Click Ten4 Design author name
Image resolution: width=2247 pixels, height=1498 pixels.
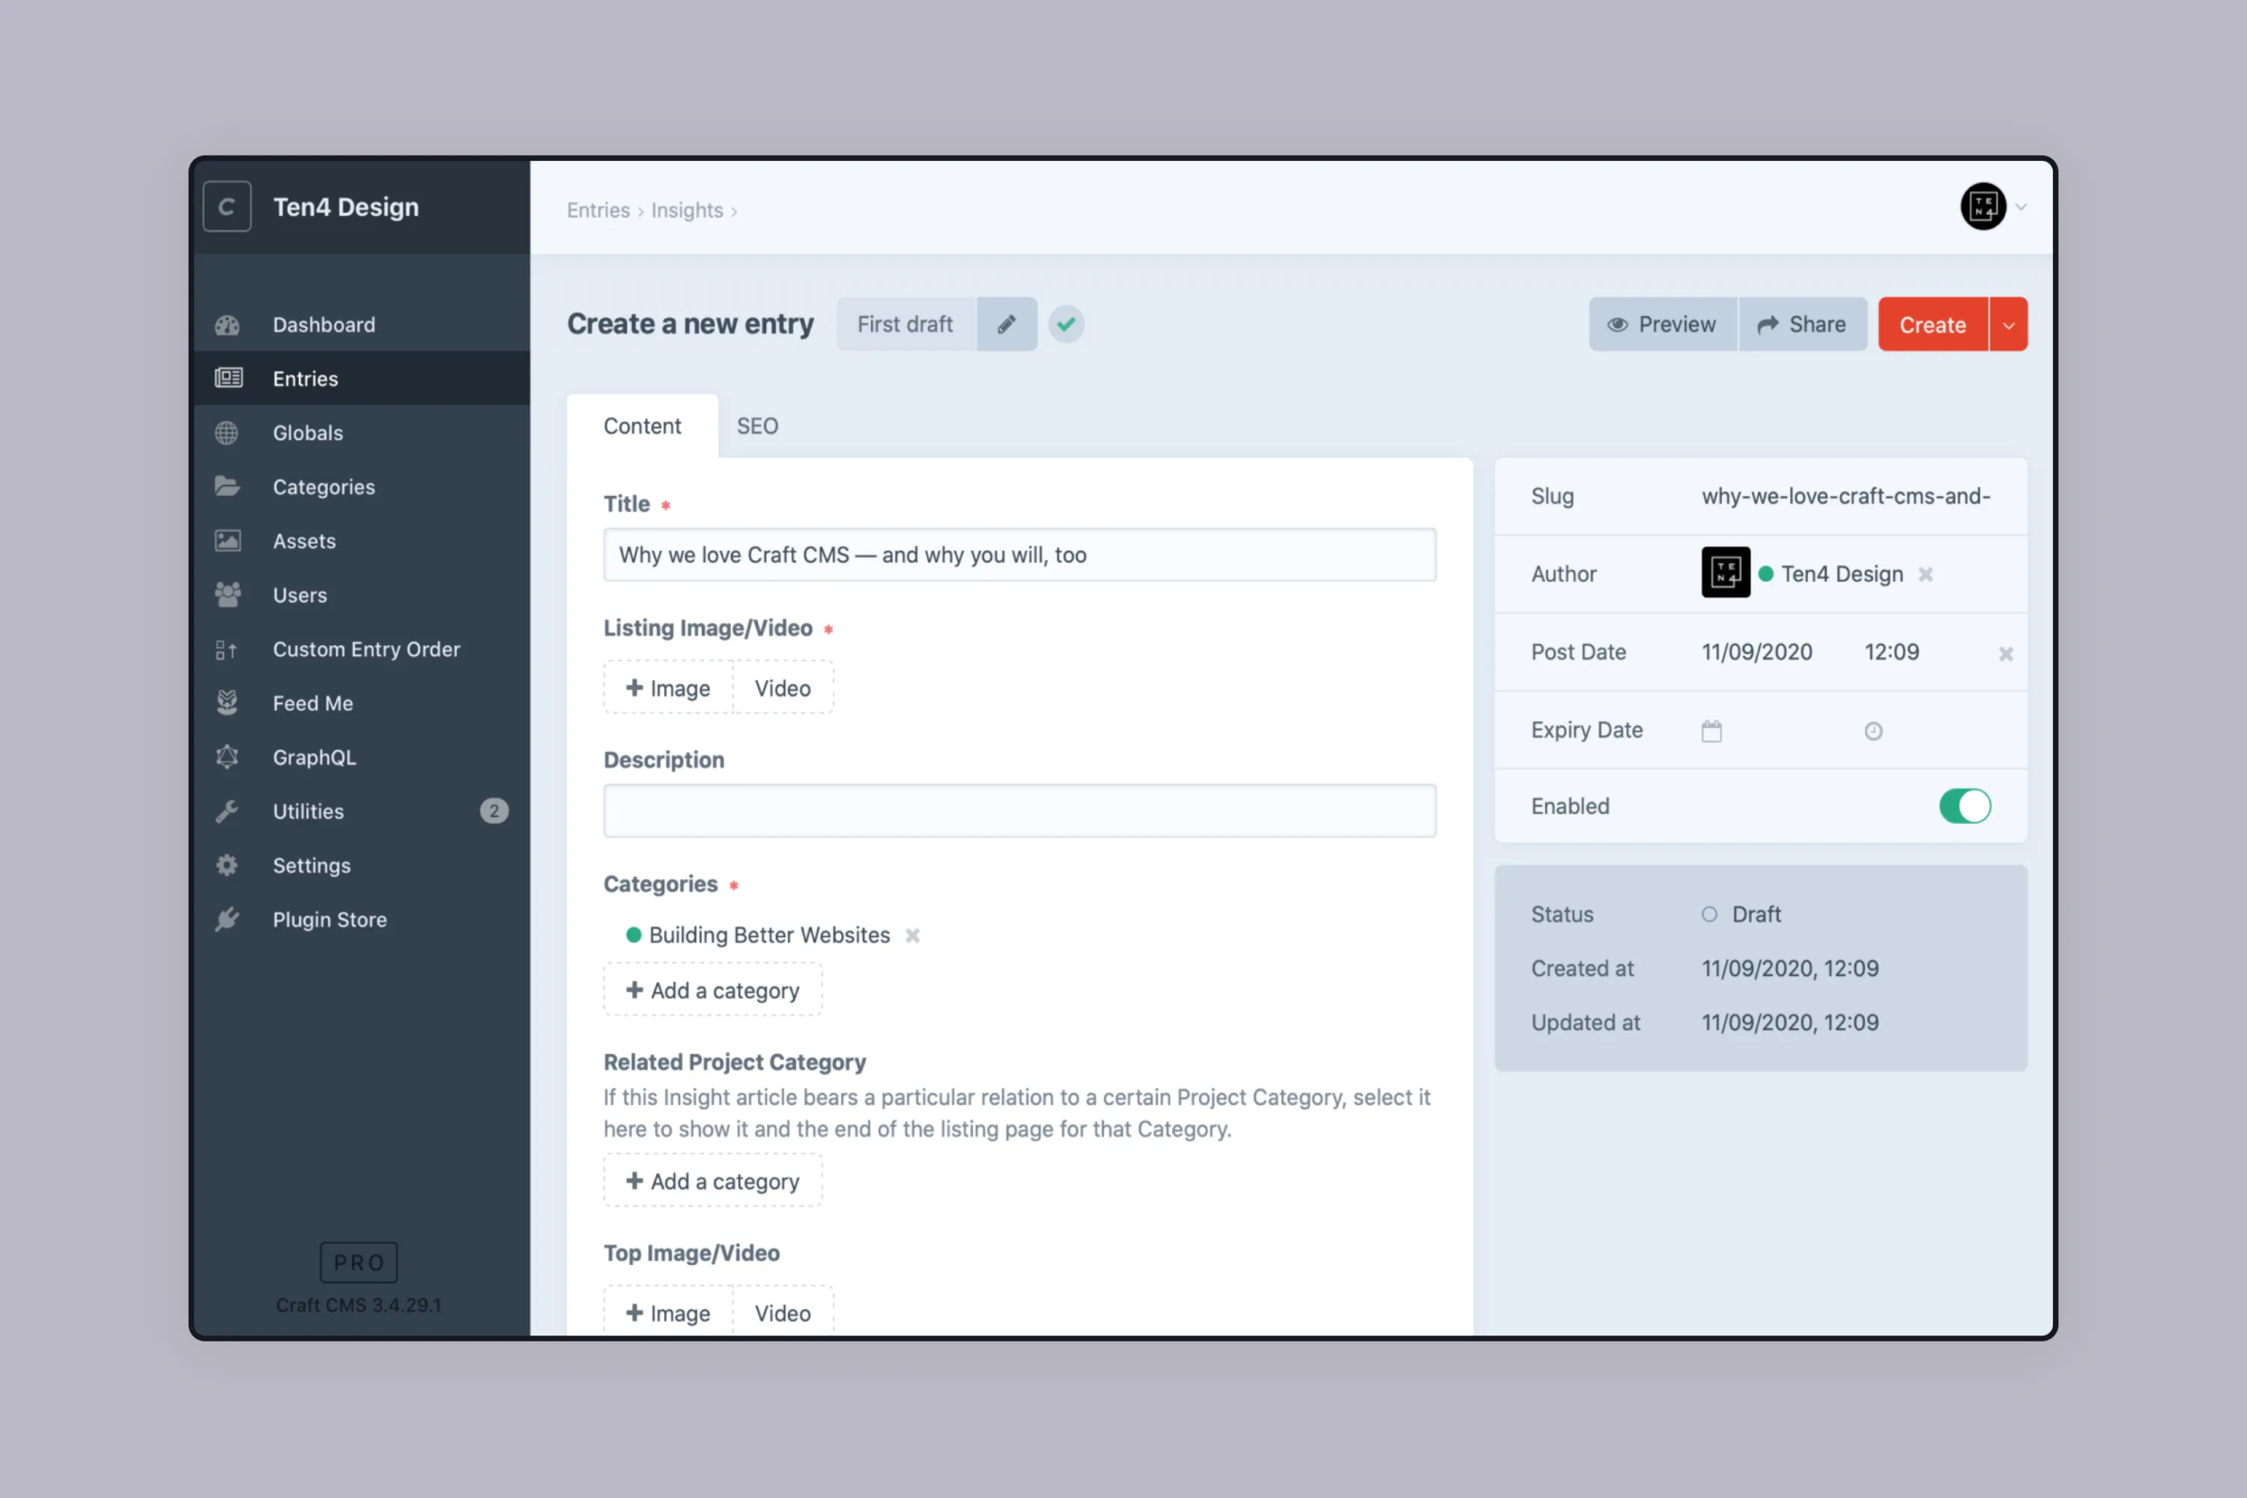coord(1842,574)
